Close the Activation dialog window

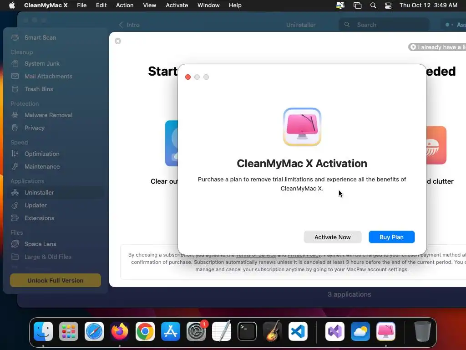pos(188,77)
